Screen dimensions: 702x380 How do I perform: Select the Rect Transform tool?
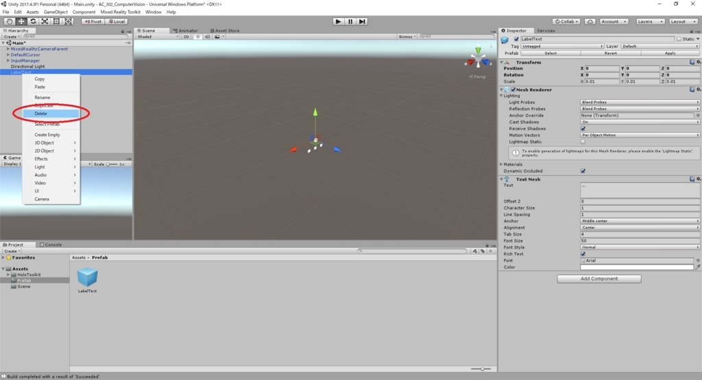coord(56,21)
